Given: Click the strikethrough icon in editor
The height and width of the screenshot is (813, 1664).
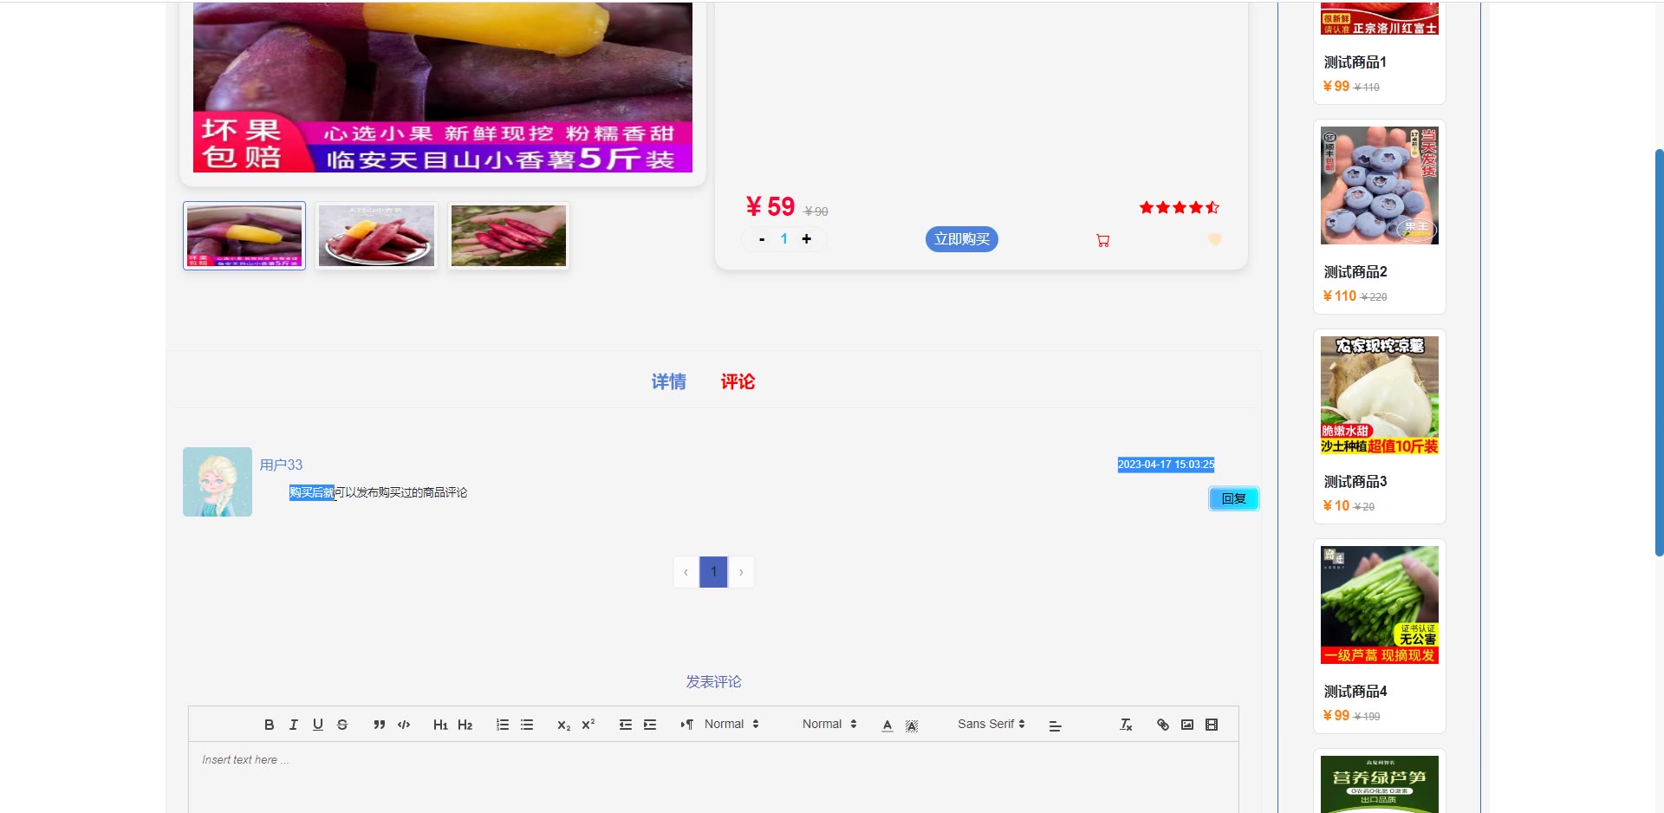Looking at the screenshot, I should click(x=342, y=725).
